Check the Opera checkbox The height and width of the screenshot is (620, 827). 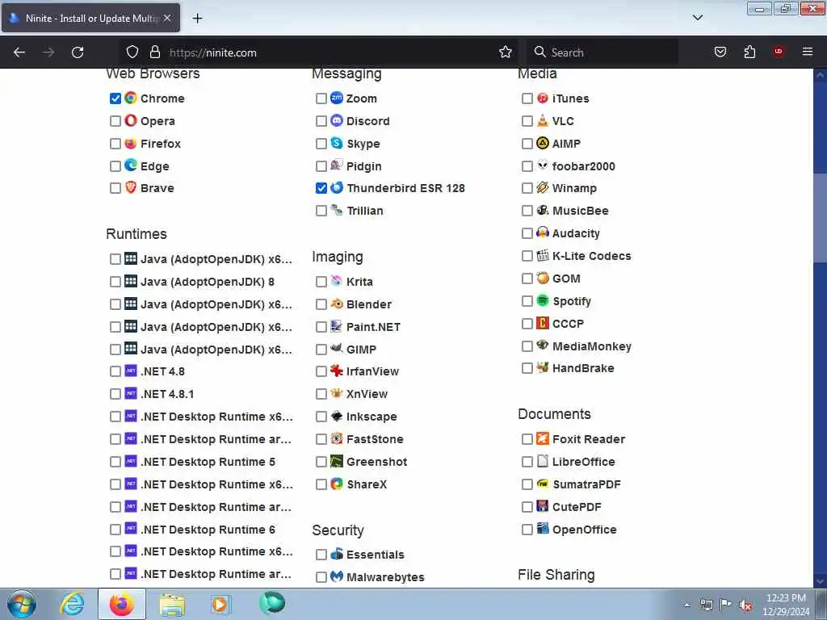point(115,121)
